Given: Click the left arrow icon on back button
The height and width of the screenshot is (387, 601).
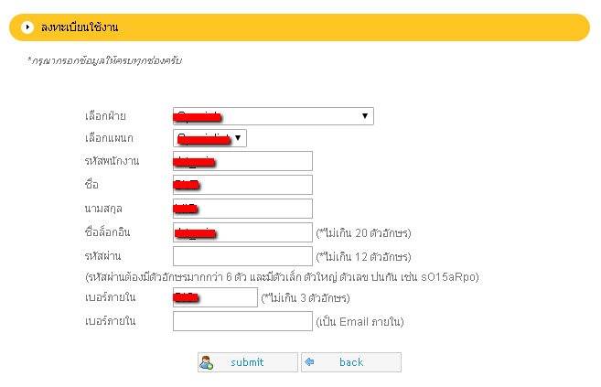Looking at the screenshot, I should (310, 362).
